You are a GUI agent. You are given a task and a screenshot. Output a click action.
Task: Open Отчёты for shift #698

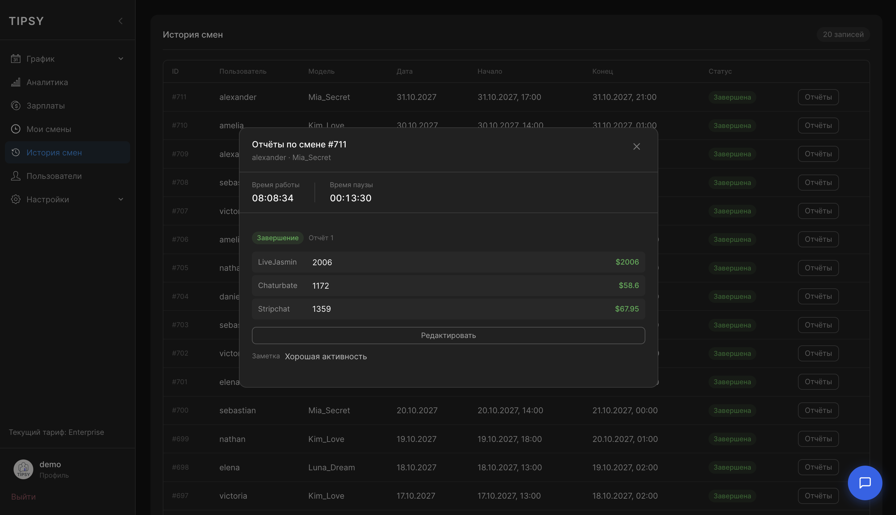pyautogui.click(x=818, y=467)
